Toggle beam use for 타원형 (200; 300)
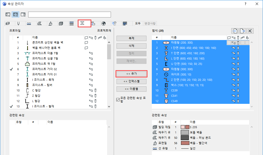The image size is (263, 155). pyautogui.click(x=234, y=43)
